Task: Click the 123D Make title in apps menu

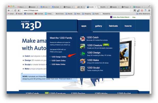Action: [93, 60]
